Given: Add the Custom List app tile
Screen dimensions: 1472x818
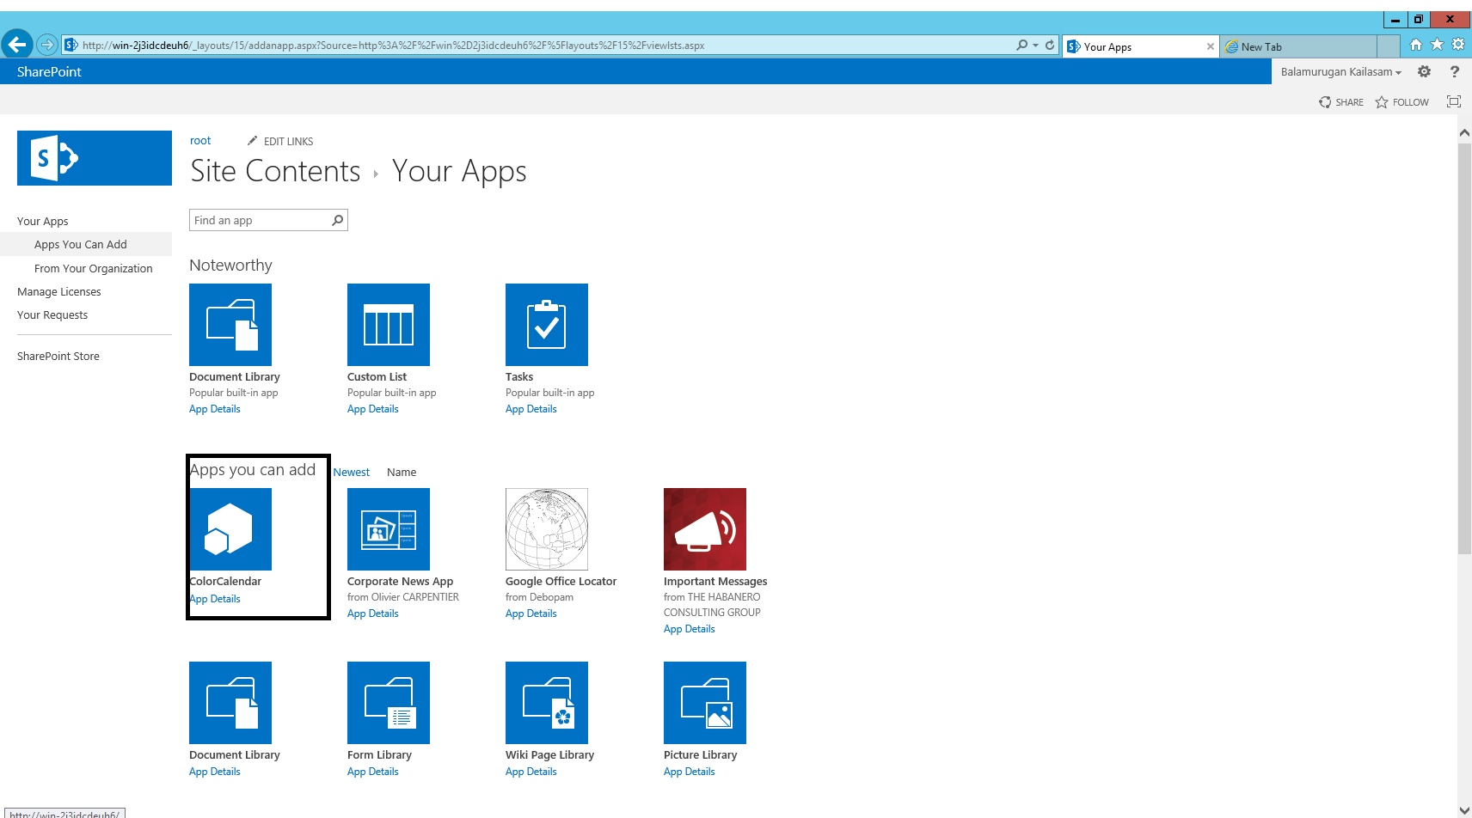Looking at the screenshot, I should point(389,325).
